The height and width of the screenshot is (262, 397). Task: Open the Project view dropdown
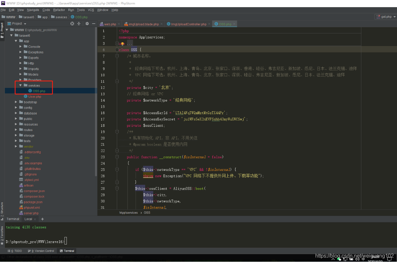(17, 24)
